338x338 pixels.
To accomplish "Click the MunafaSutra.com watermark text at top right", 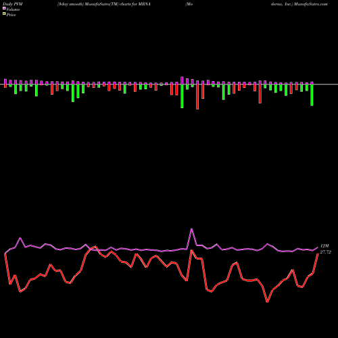I will pos(311,4).
